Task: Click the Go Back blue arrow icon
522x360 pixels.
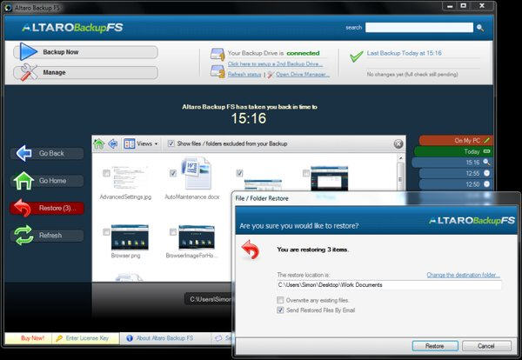Action: point(24,153)
